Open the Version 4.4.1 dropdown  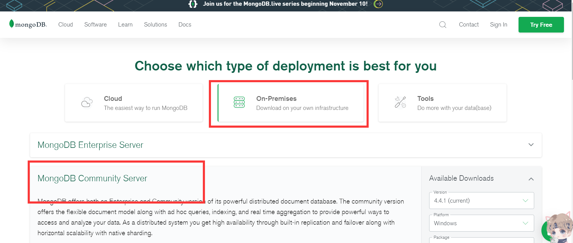click(x=482, y=201)
